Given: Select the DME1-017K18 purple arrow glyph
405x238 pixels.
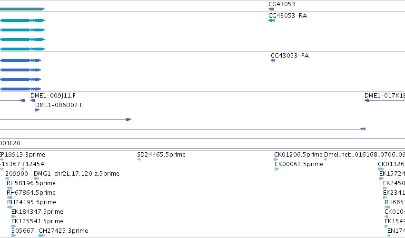Looking at the screenshot, I should point(367,100).
